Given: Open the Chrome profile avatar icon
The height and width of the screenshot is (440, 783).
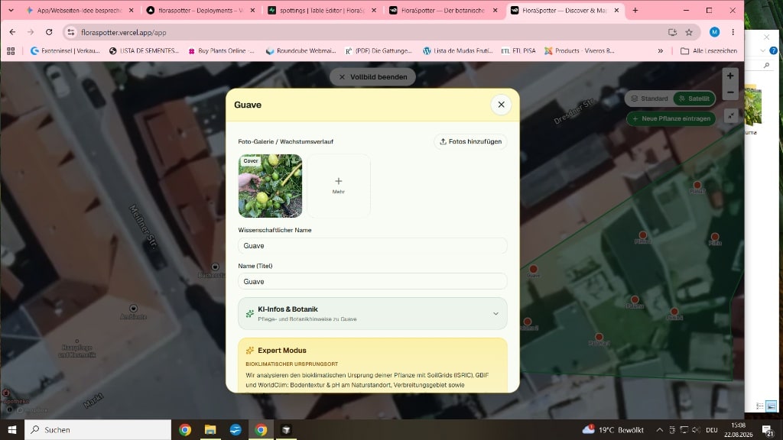Looking at the screenshot, I should pos(715,32).
